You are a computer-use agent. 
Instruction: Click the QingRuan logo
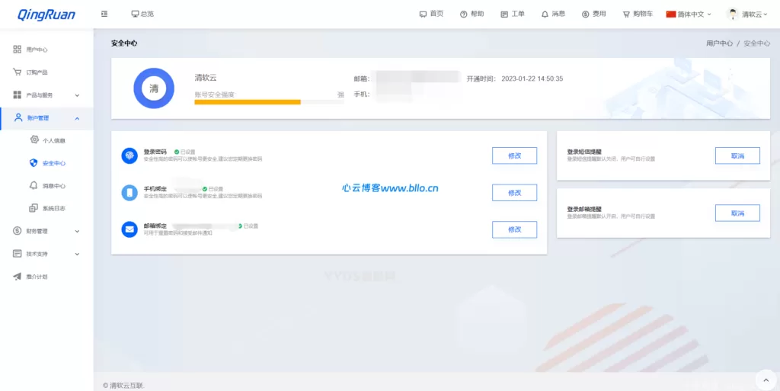pyautogui.click(x=46, y=14)
